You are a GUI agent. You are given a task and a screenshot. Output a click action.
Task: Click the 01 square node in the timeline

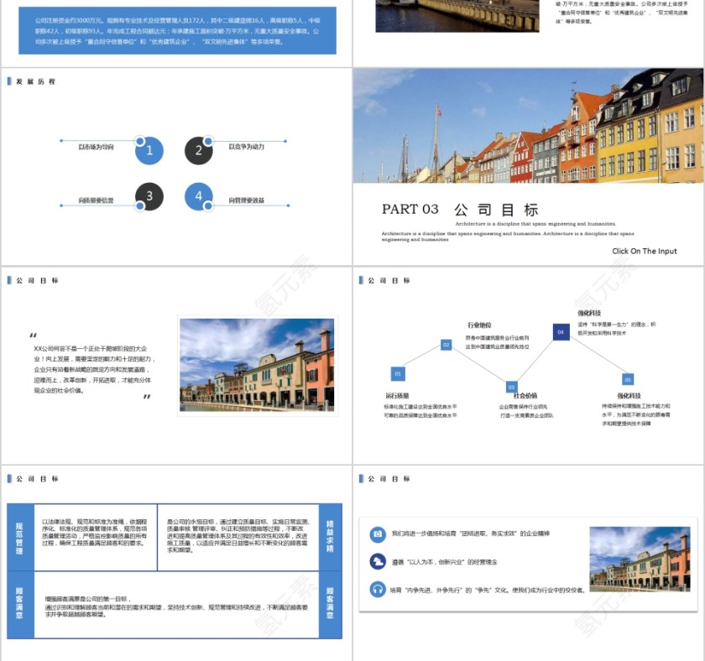398,373
